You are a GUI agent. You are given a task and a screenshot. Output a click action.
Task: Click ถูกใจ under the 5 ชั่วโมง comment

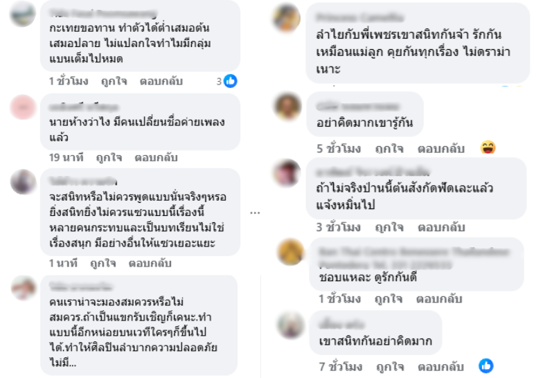coord(389,148)
